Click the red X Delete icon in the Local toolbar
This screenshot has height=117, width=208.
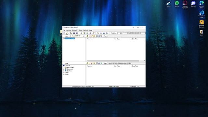pos(92,63)
